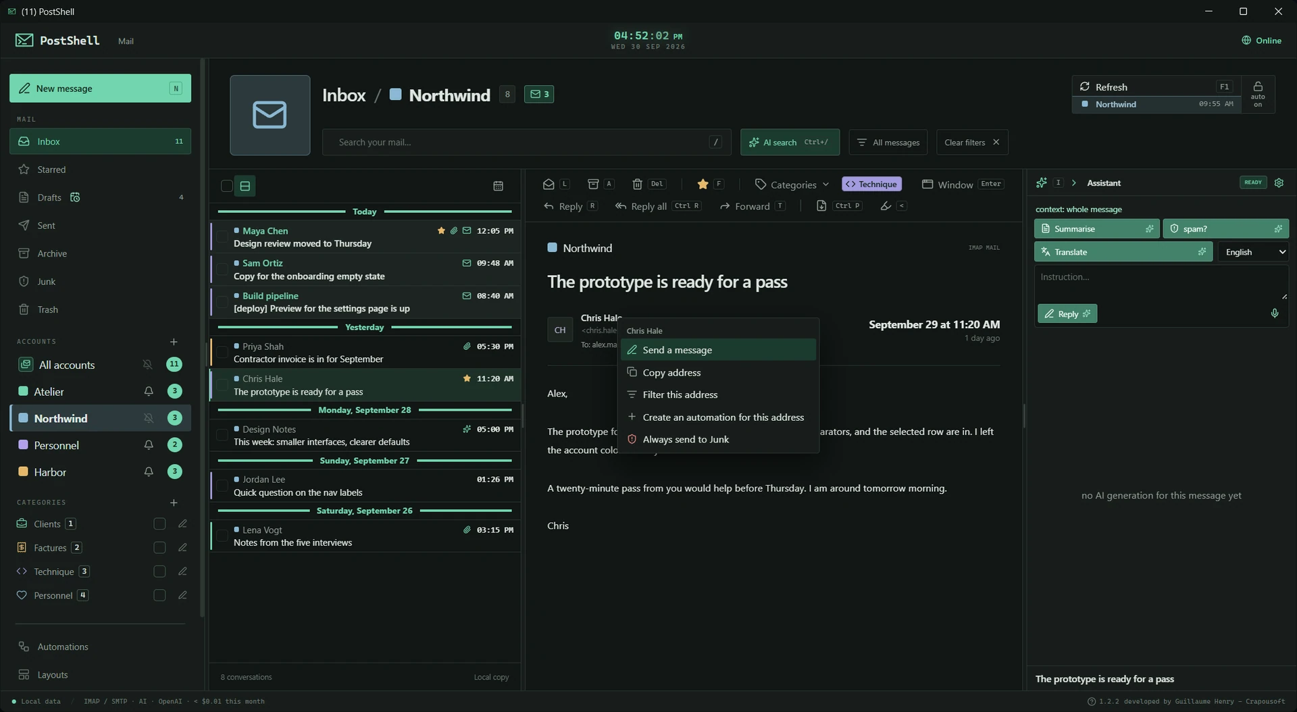Toggle the Factures category filter checkbox
Screen dimensions: 1297x712
pyautogui.click(x=159, y=548)
